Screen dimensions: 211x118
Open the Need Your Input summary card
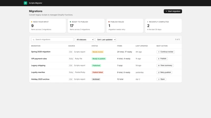tap(47, 26)
